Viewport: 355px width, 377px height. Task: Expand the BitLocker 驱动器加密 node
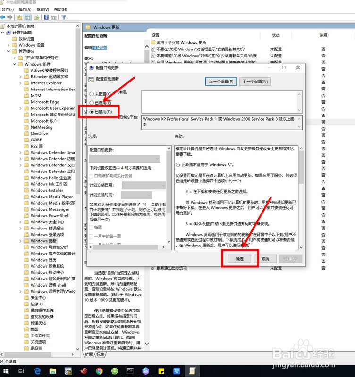tap(20, 77)
